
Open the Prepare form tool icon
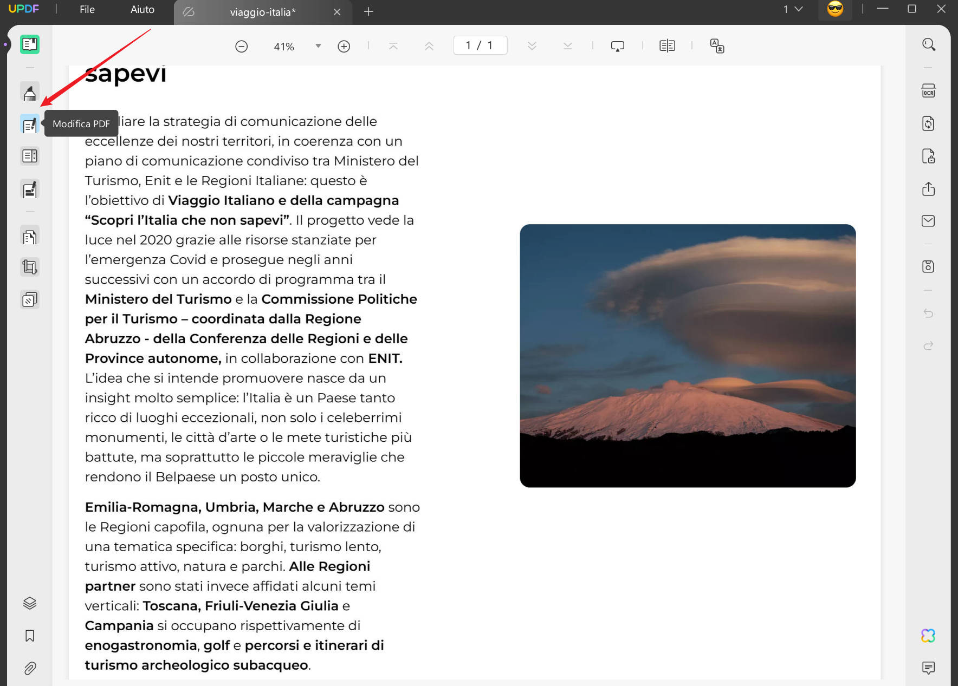(x=30, y=156)
